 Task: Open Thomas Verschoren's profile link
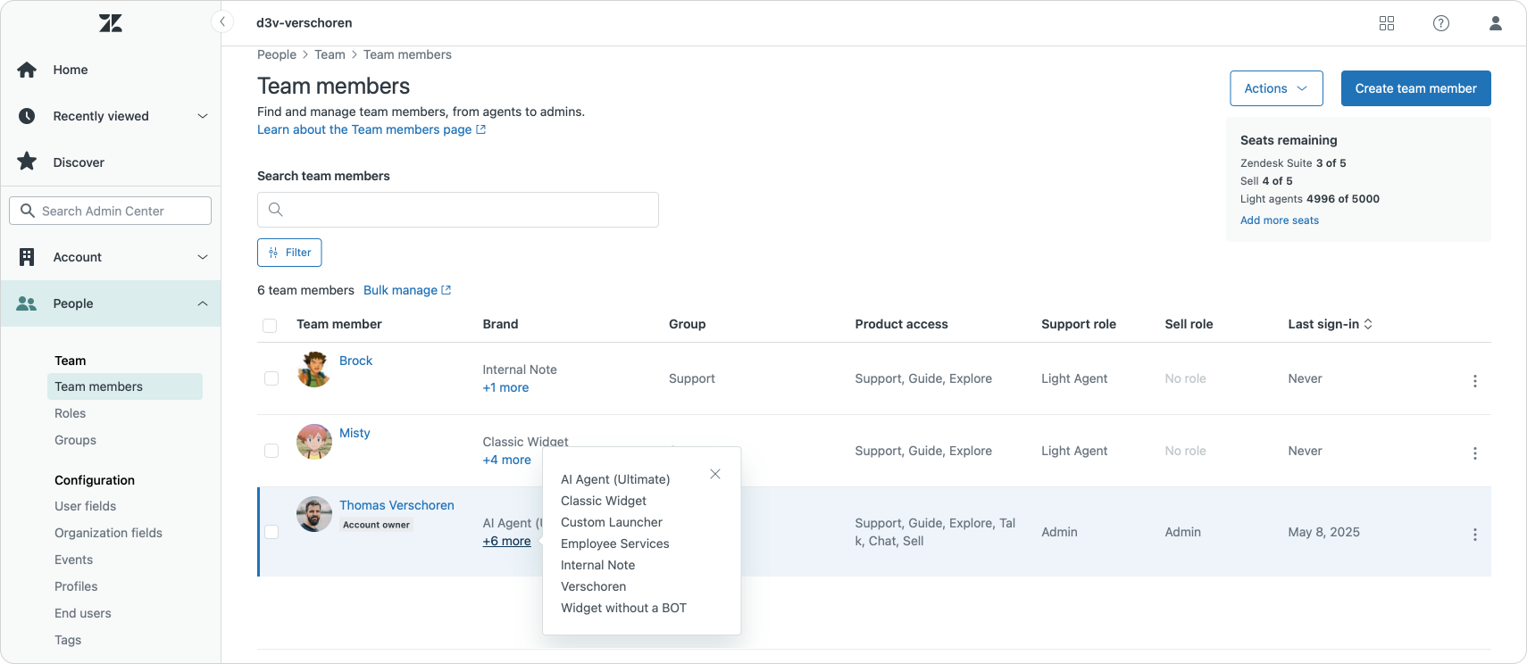click(x=396, y=505)
